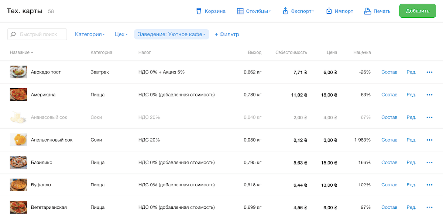Open three-dot menu for Базилико row
The width and height of the screenshot is (443, 218).
[429, 163]
